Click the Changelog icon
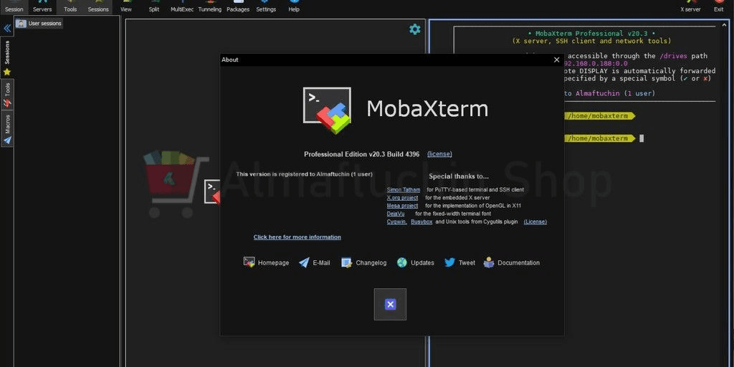The height and width of the screenshot is (367, 734). pyautogui.click(x=346, y=262)
